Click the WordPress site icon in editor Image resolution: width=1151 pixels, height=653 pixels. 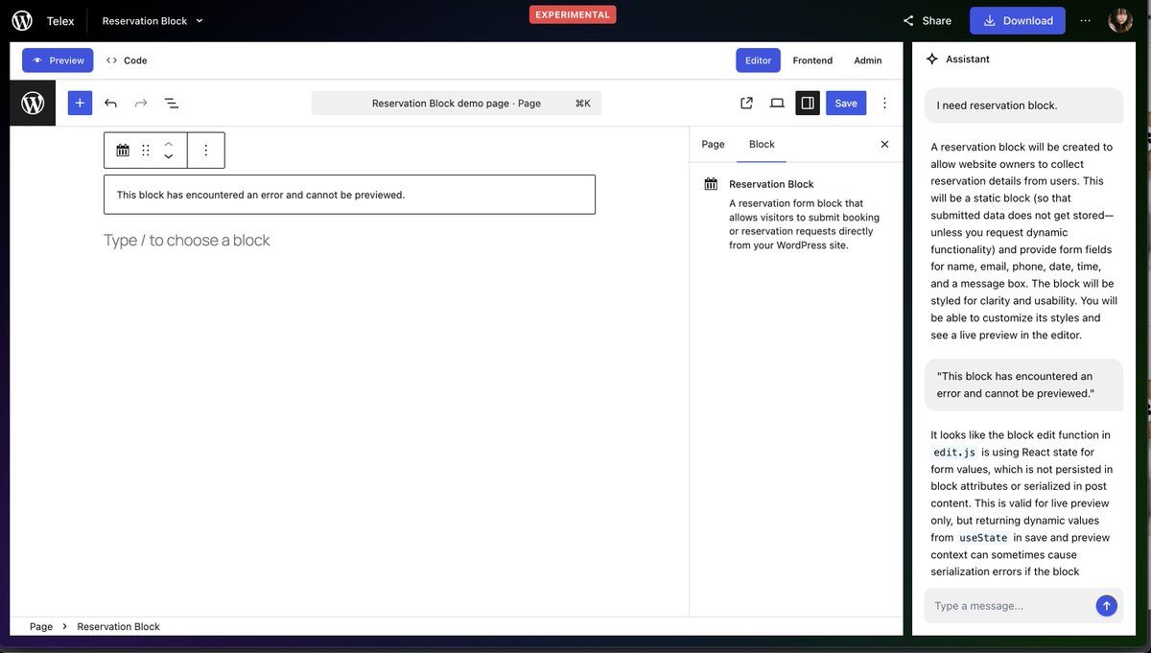pos(33,103)
